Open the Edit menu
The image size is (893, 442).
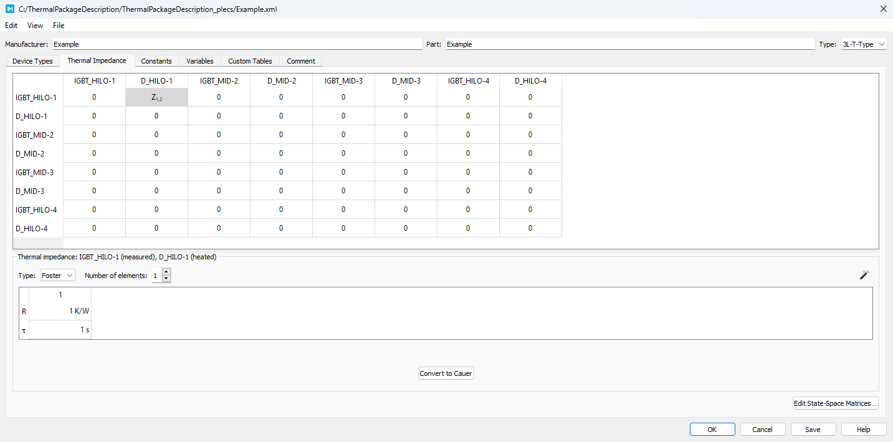pos(11,26)
